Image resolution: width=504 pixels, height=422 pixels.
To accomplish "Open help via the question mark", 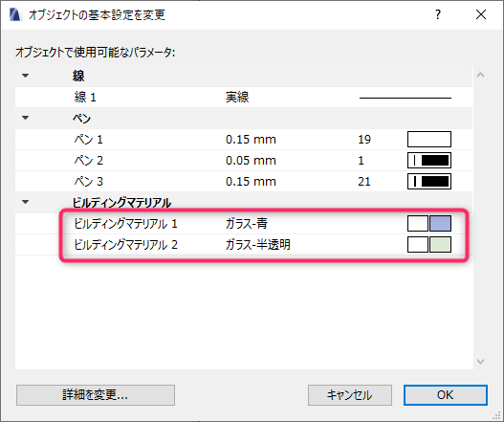I will 438,14.
